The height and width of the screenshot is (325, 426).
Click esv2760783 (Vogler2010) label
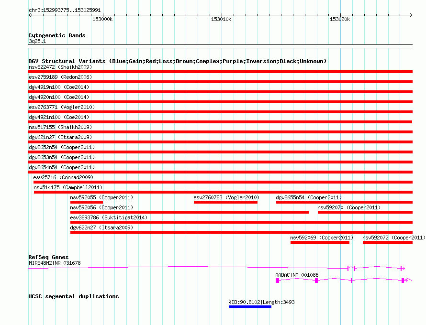(226, 197)
